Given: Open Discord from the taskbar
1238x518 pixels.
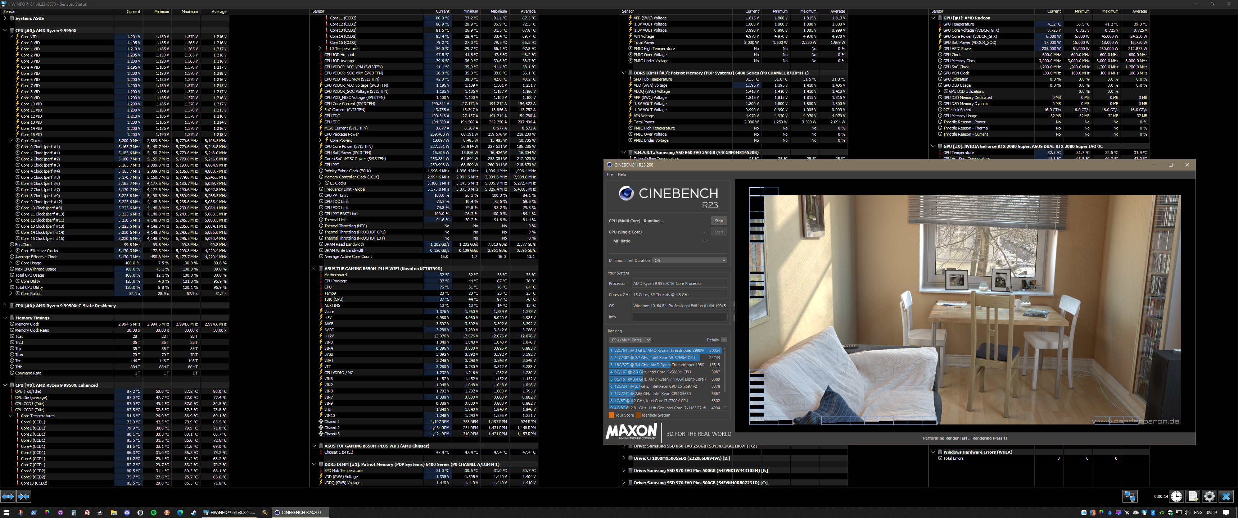Looking at the screenshot, I should tap(127, 513).
